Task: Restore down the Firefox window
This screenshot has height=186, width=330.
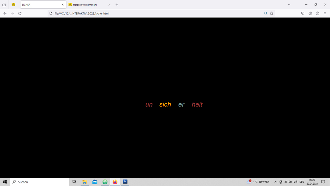Action: tap(316, 4)
